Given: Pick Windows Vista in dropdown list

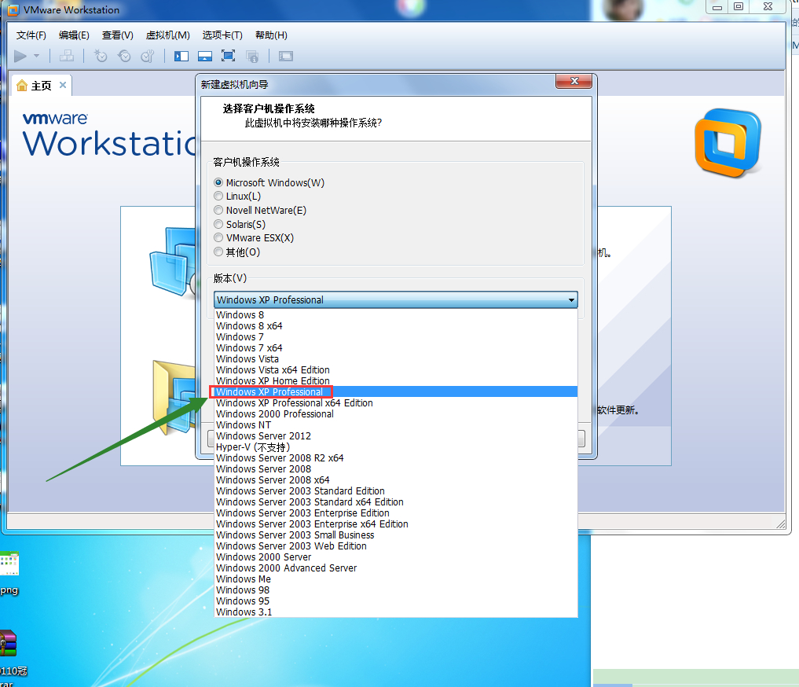Looking at the screenshot, I should click(395, 359).
